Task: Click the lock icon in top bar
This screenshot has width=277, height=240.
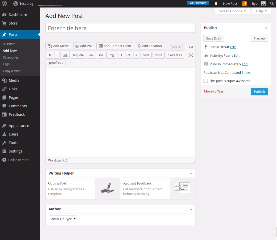Action: click(216, 3)
